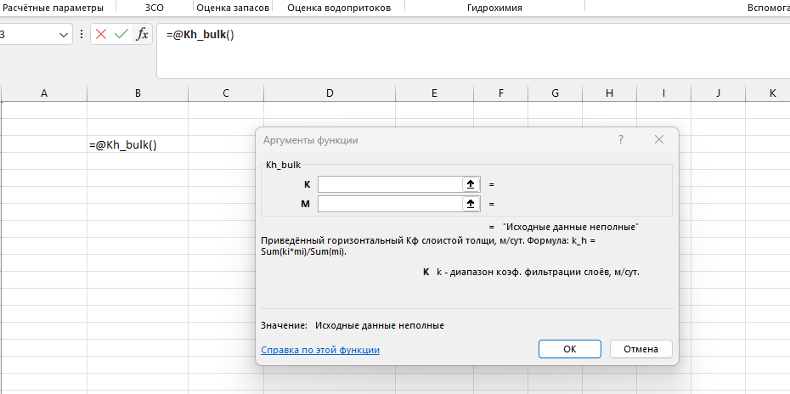The width and height of the screenshot is (790, 394).
Task: Open formula bar options dots handle
Action: pos(82,34)
